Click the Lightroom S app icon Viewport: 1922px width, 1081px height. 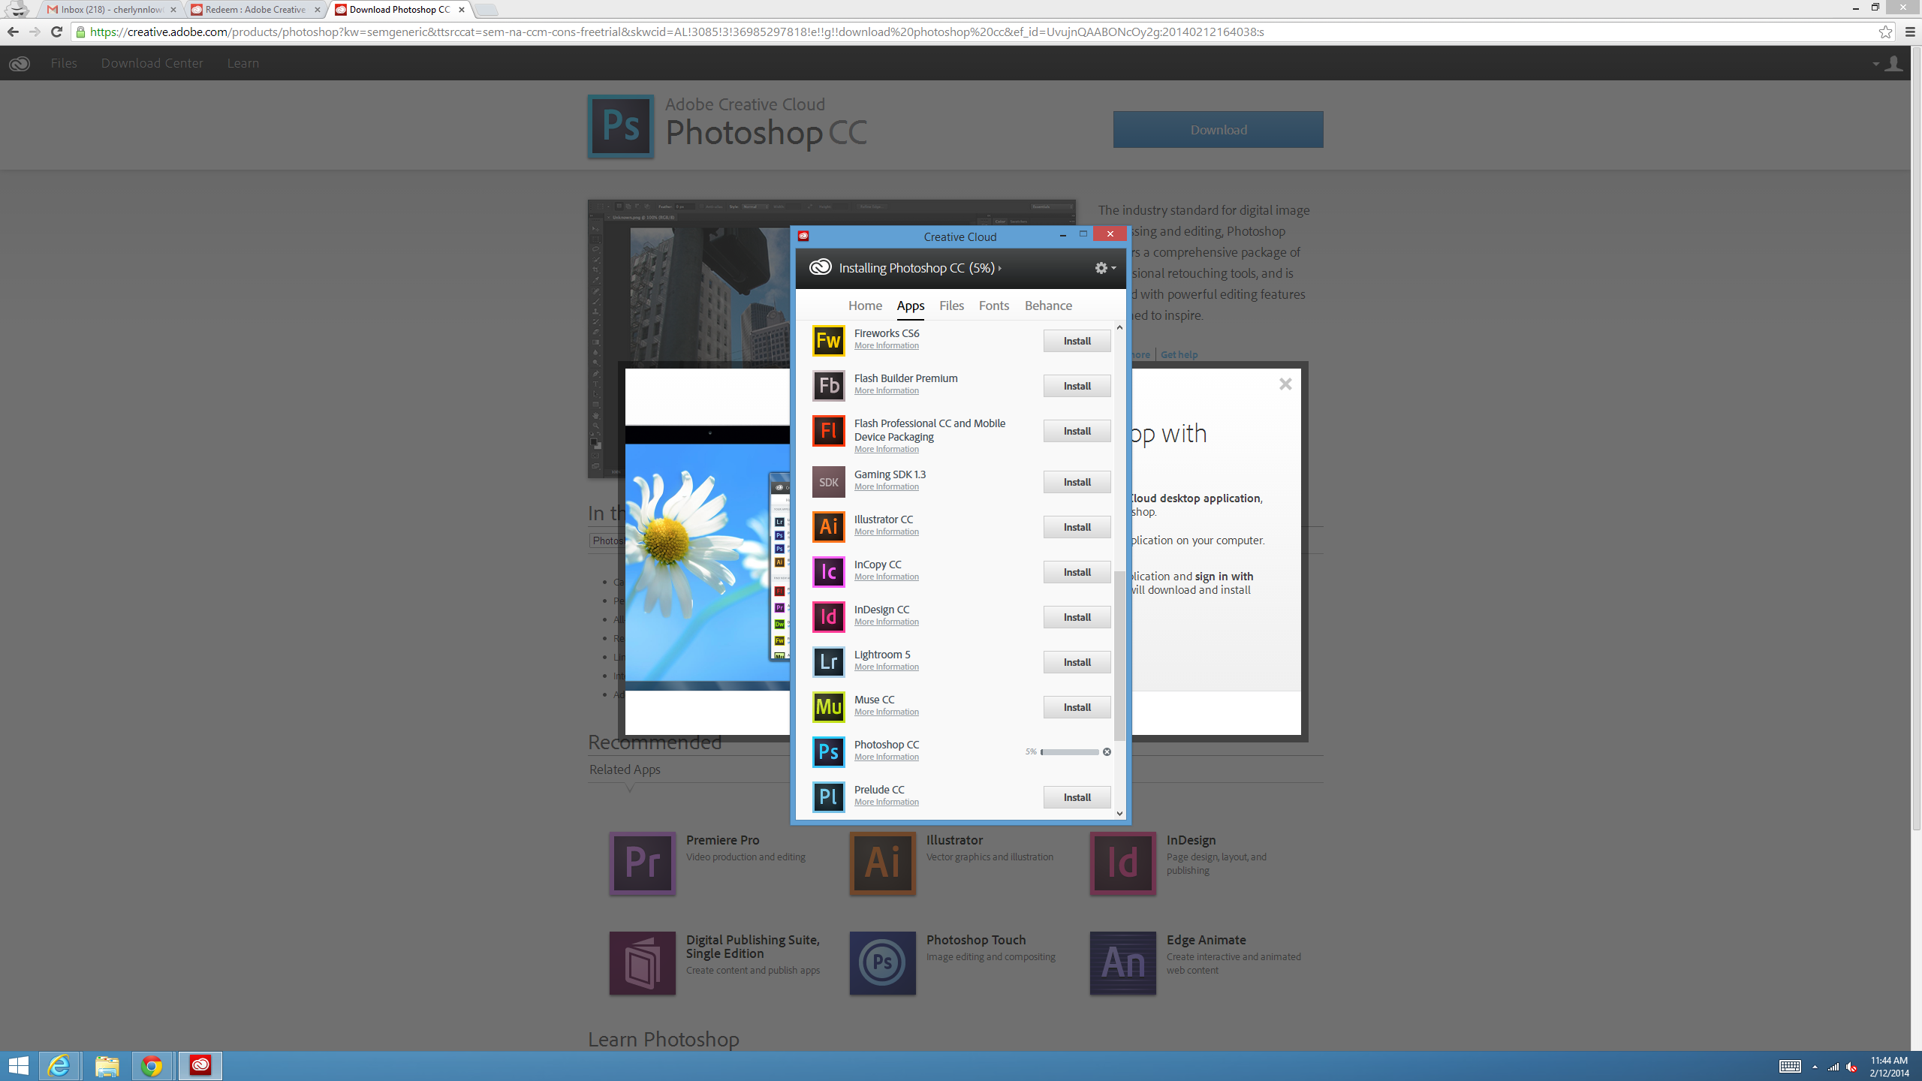pos(827,661)
